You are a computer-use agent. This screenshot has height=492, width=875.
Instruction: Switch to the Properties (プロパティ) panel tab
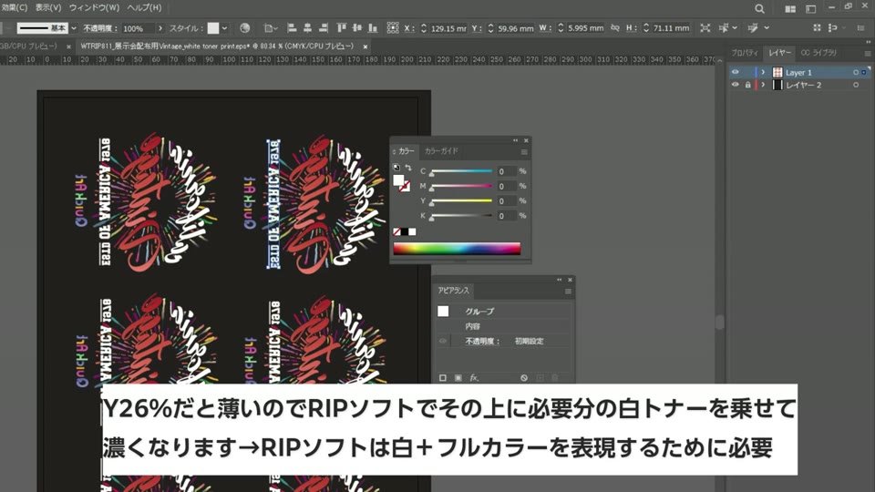tap(745, 53)
